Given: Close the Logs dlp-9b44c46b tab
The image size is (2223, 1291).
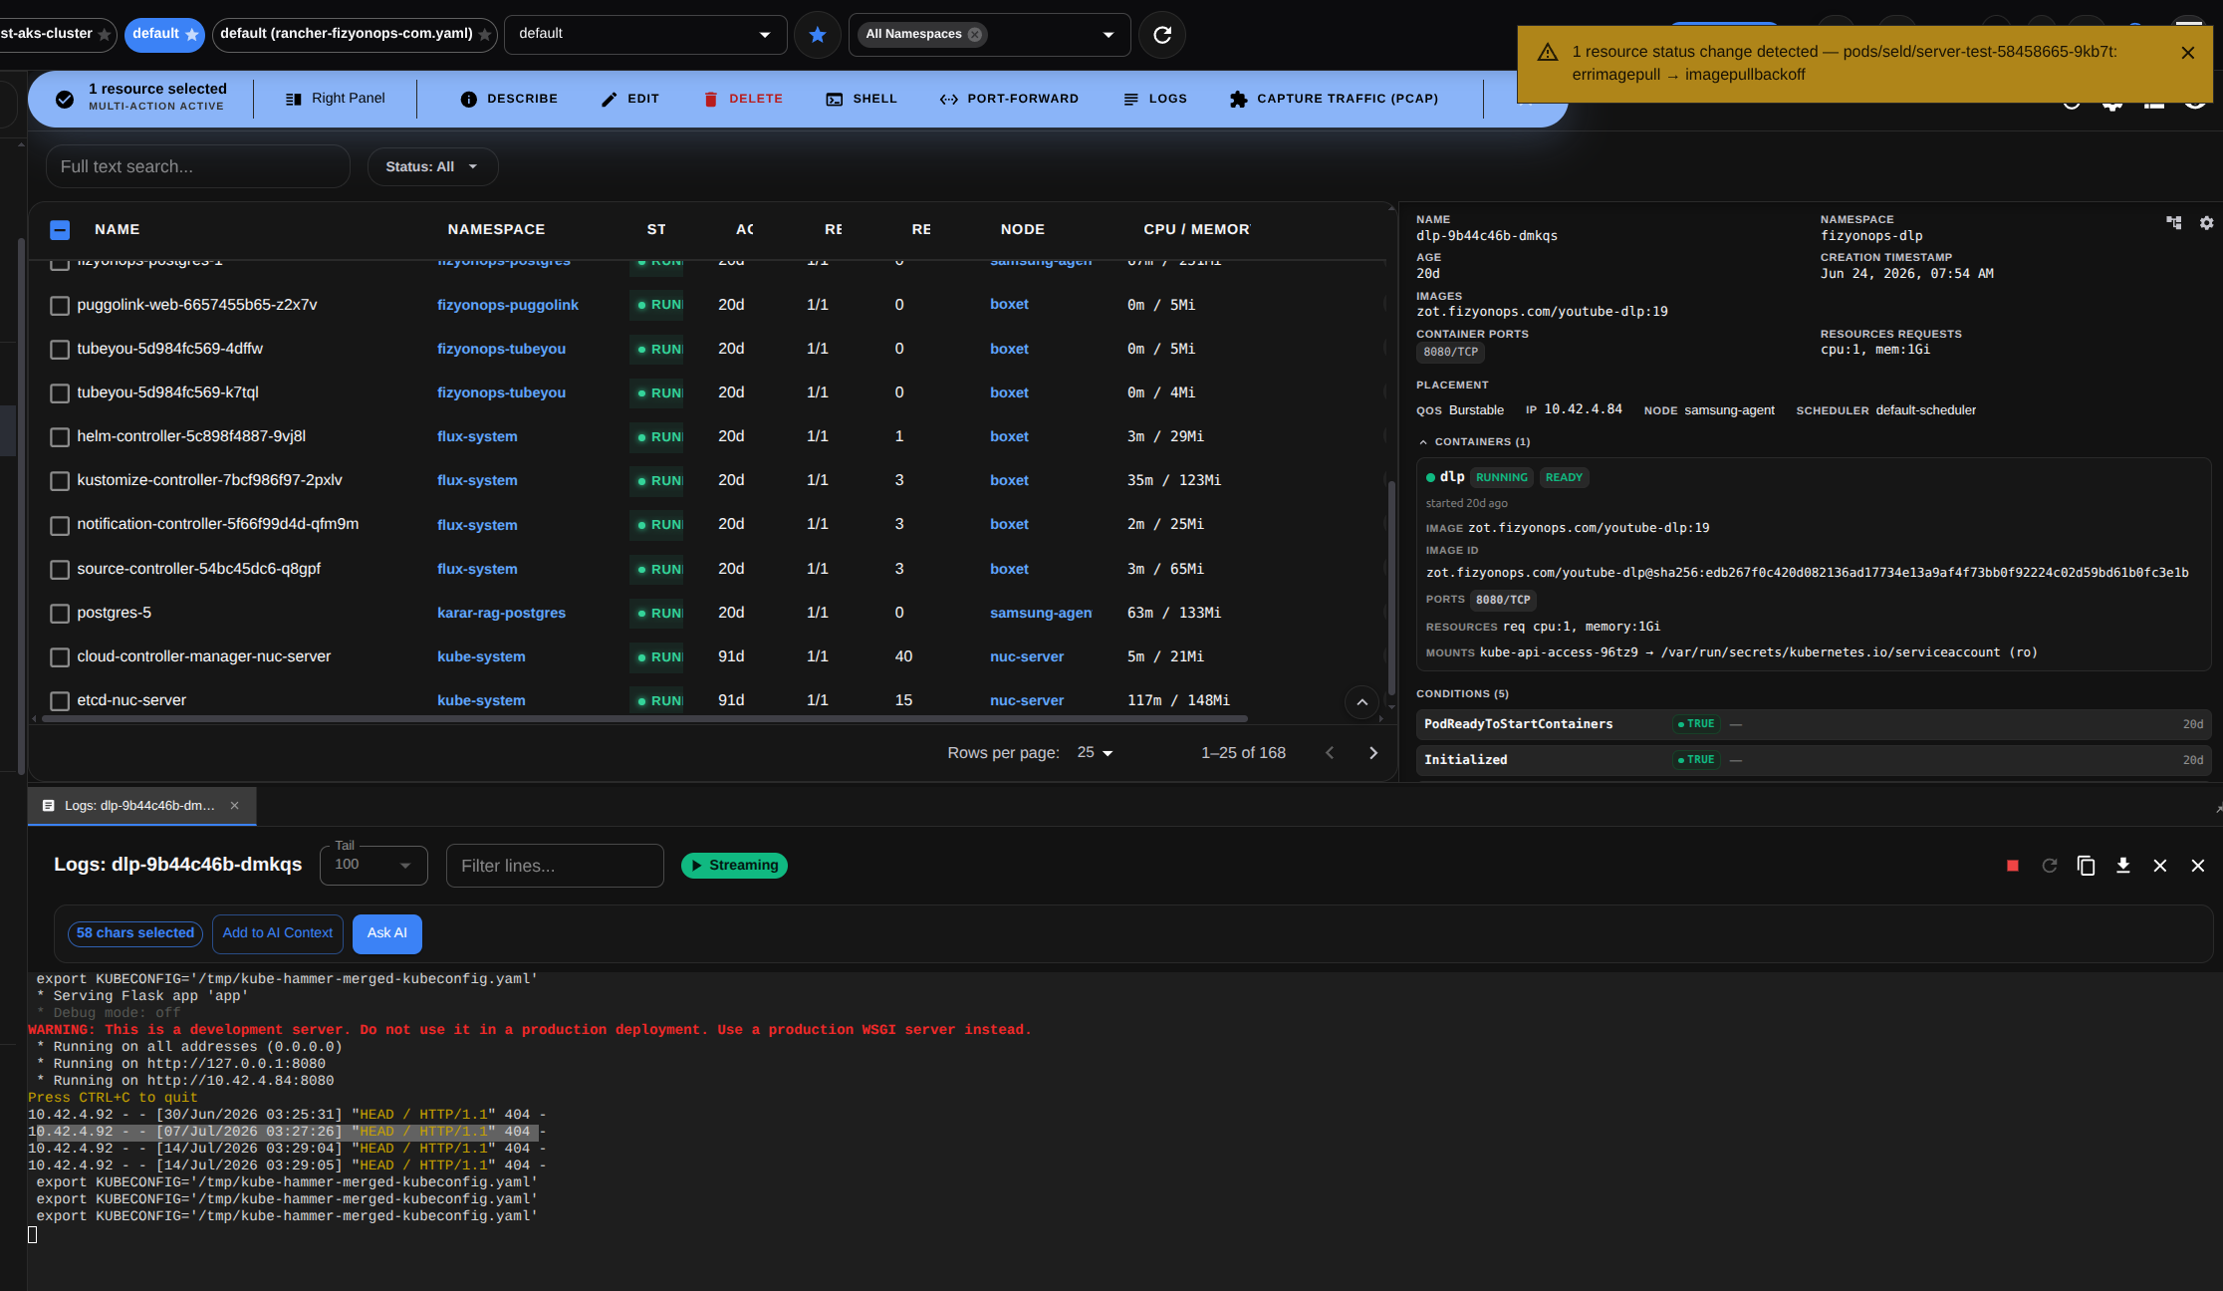Looking at the screenshot, I should 235,806.
